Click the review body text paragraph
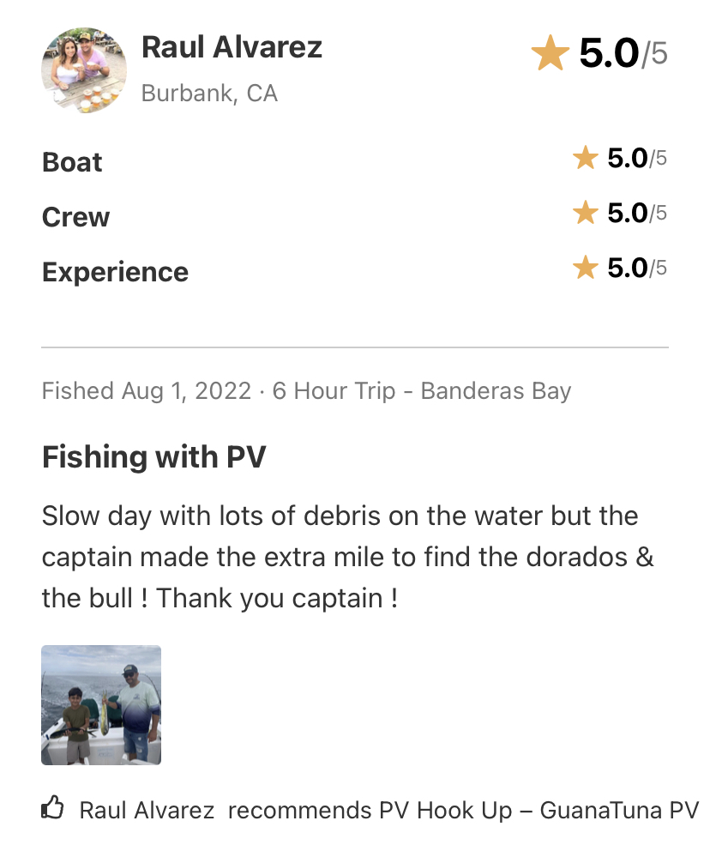 pos(348,557)
